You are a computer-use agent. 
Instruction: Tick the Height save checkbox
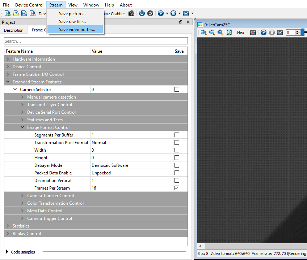(177, 158)
